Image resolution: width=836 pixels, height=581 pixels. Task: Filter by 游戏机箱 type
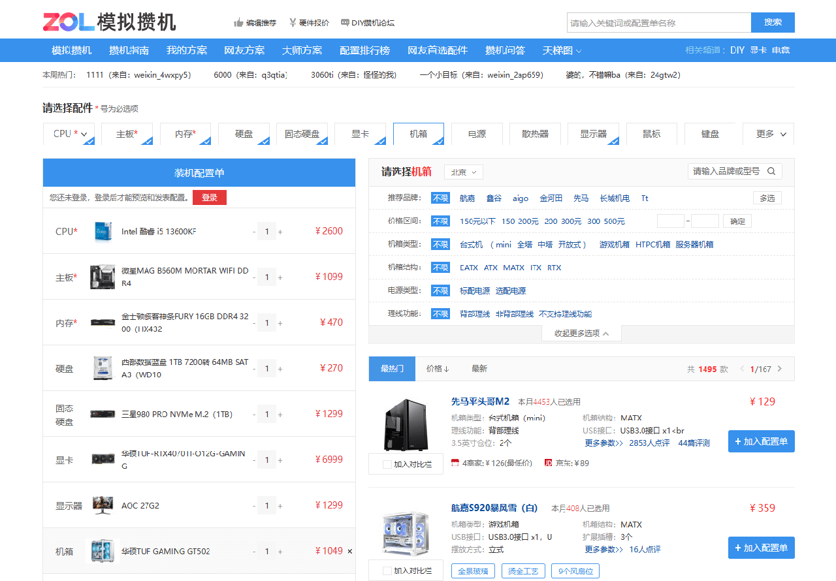(615, 245)
